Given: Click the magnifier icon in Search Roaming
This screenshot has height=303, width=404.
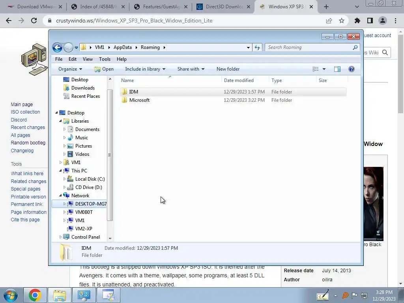Looking at the screenshot, I should (x=355, y=47).
